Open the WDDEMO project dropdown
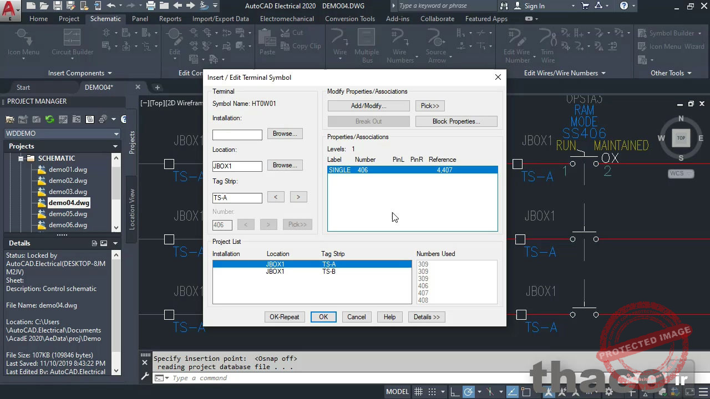Screen dimensions: 710x399 [x=116, y=134]
